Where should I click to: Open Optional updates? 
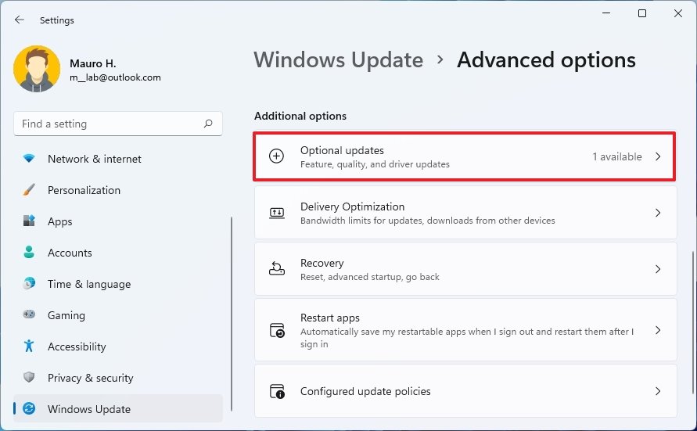(465, 156)
